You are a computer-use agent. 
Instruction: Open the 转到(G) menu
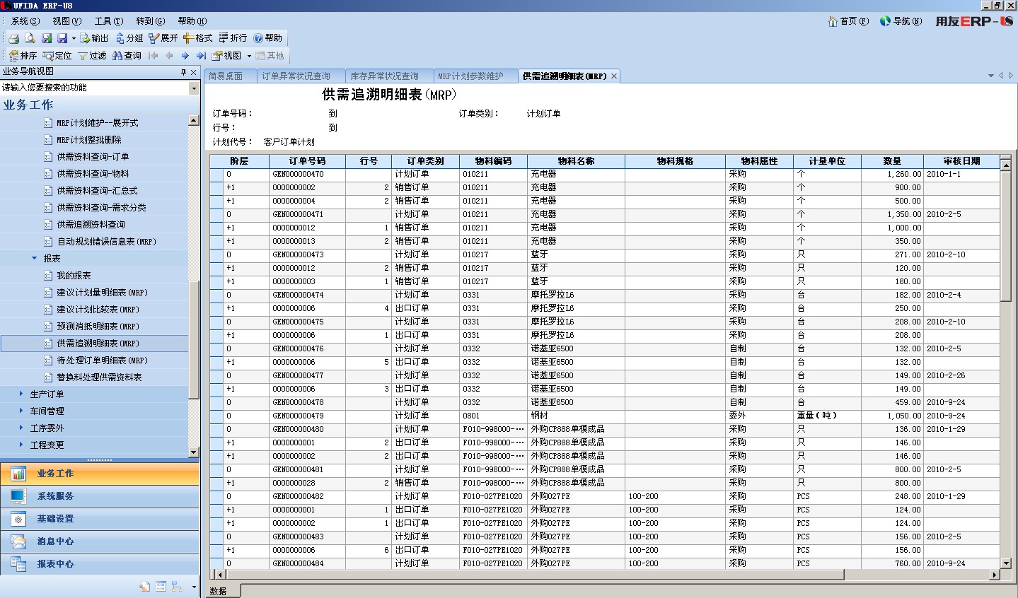[x=151, y=21]
